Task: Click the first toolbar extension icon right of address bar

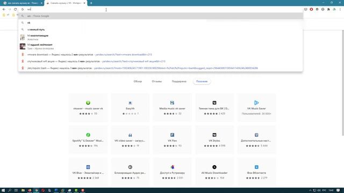Action: coord(306,10)
